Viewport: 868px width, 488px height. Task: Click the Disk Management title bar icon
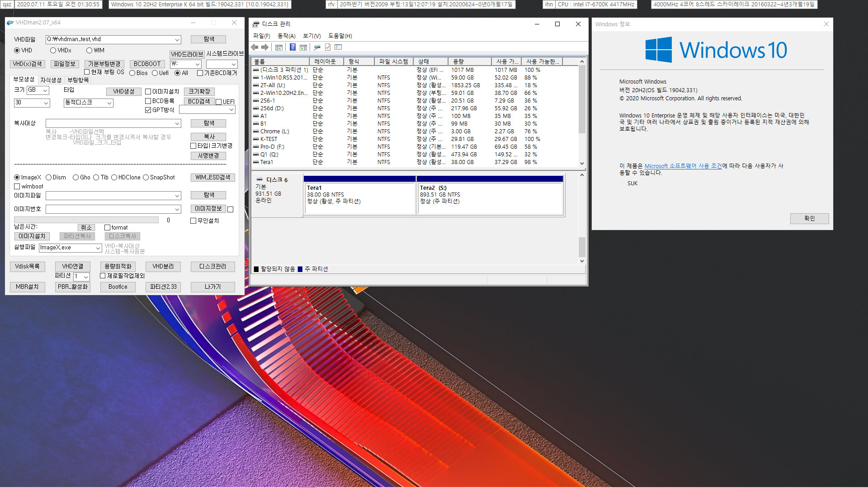[x=256, y=24]
